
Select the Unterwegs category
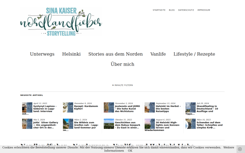(x=42, y=54)
